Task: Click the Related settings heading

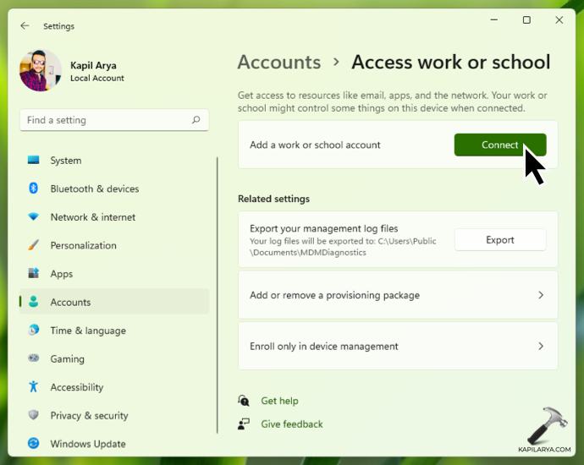Action: (273, 199)
